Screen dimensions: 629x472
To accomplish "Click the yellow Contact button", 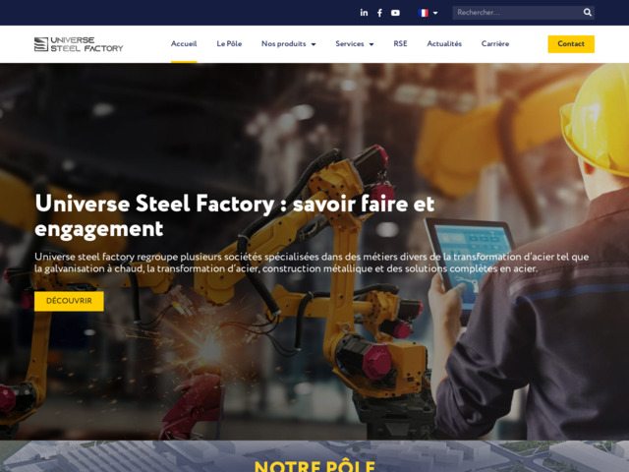I will click(x=571, y=44).
